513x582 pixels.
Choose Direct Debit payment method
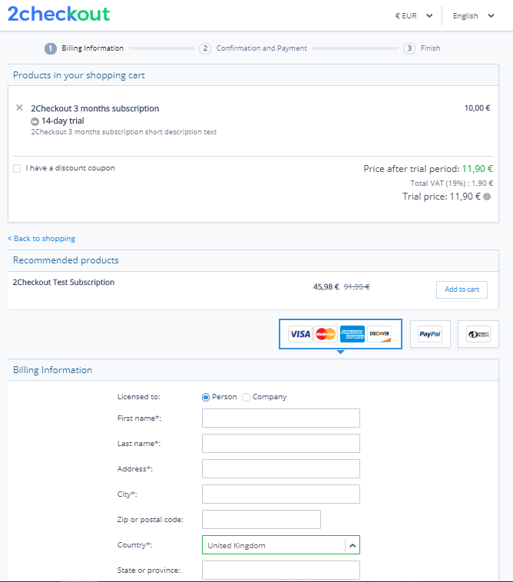pyautogui.click(x=478, y=334)
